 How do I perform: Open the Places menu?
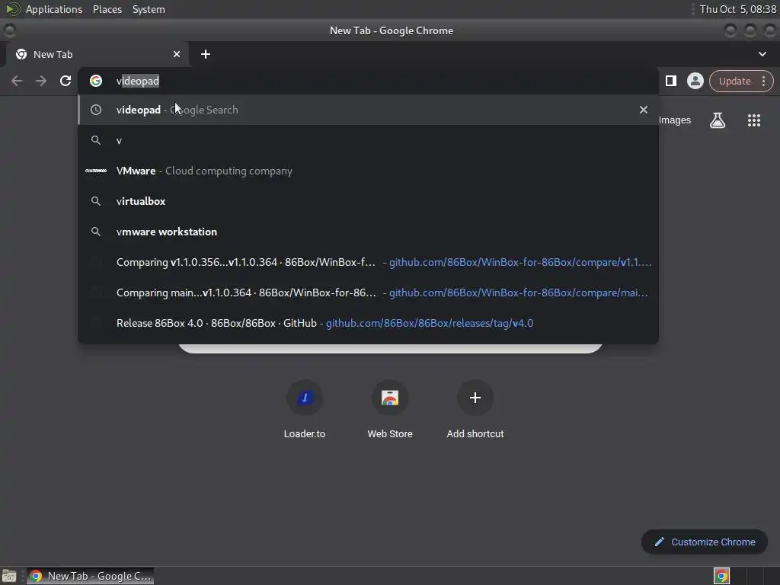pyautogui.click(x=107, y=9)
